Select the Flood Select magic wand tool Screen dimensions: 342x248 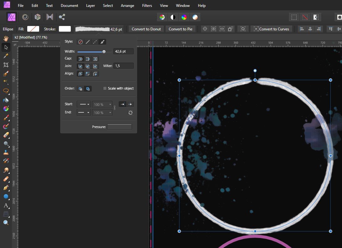[x=6, y=82]
